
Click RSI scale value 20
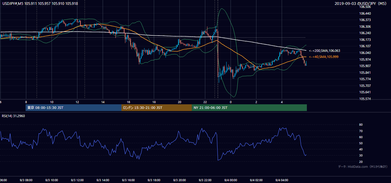(361, 162)
